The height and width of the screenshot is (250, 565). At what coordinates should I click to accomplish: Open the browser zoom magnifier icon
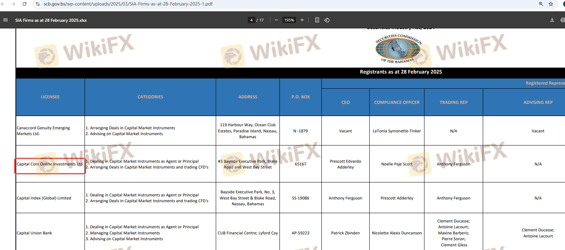[x=541, y=4]
